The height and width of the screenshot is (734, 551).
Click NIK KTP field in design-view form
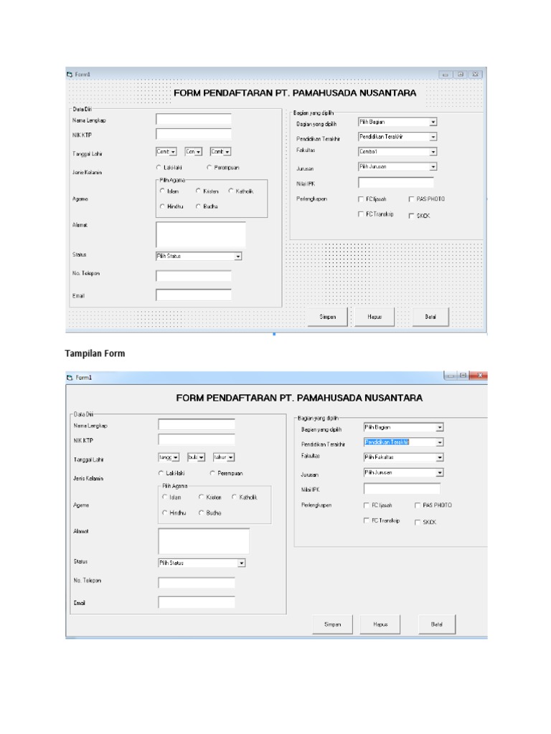coord(194,134)
